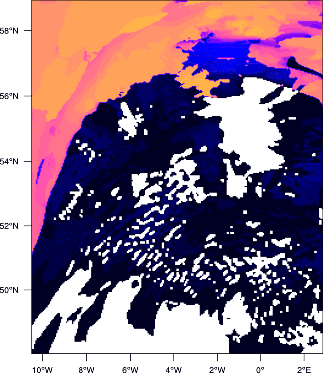The width and height of the screenshot is (323, 373).
Task: Click the 58°N latitude label
Action: (x=9, y=31)
